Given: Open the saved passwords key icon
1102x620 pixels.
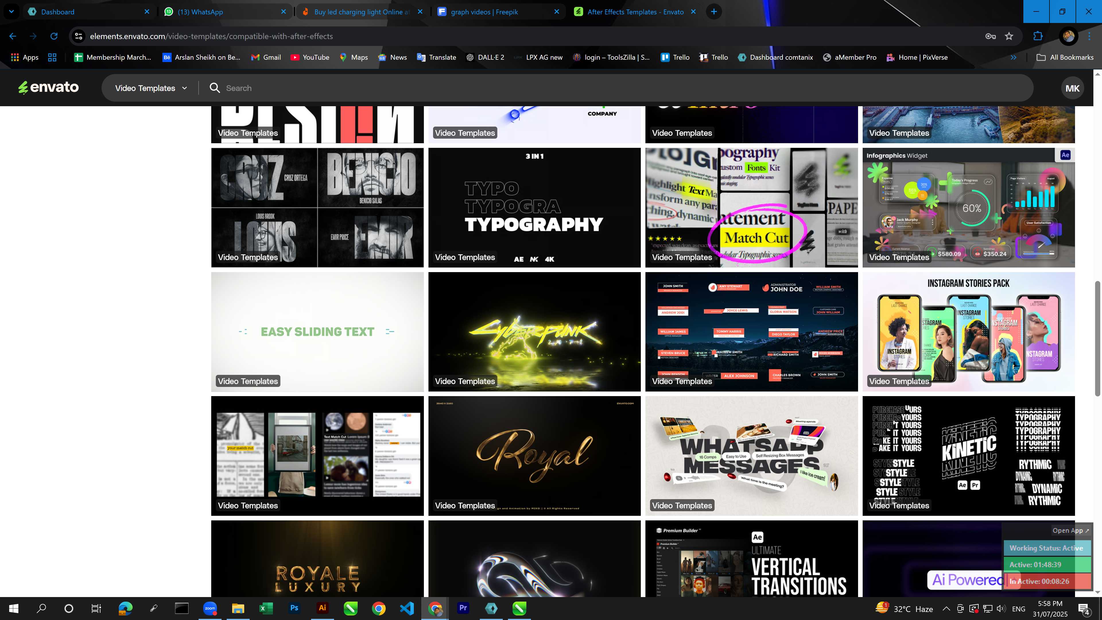Looking at the screenshot, I should tap(990, 36).
